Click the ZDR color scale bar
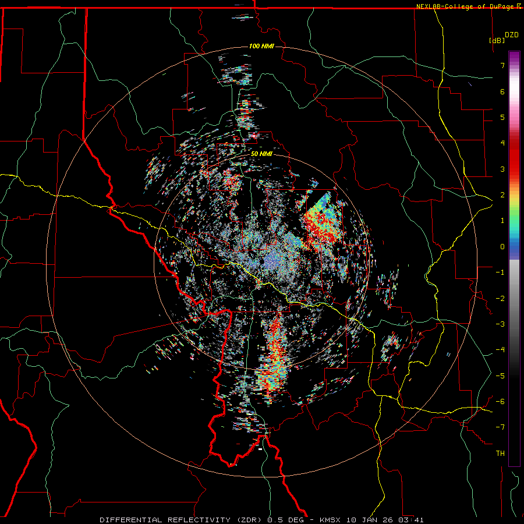Viewport: 524px width, 524px height. click(514, 259)
